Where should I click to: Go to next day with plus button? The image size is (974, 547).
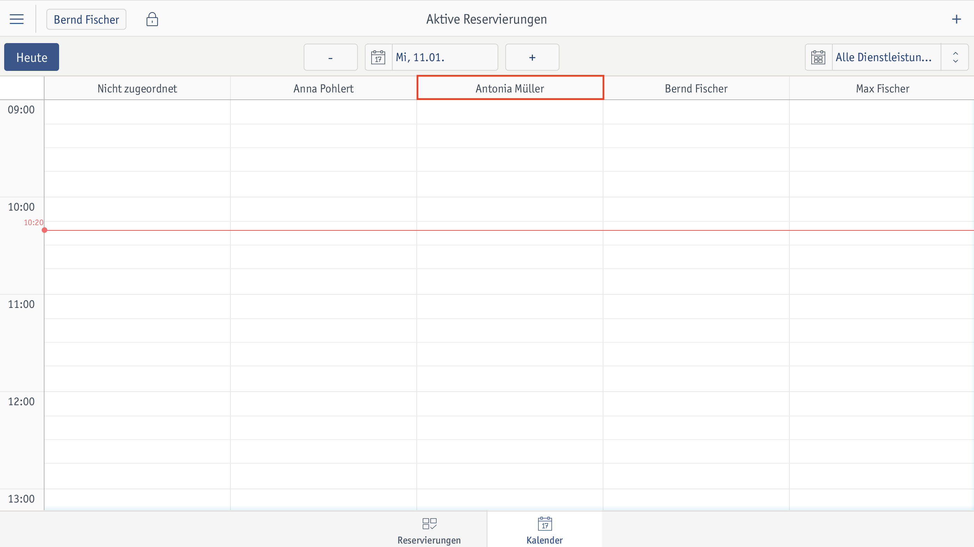[x=532, y=57]
